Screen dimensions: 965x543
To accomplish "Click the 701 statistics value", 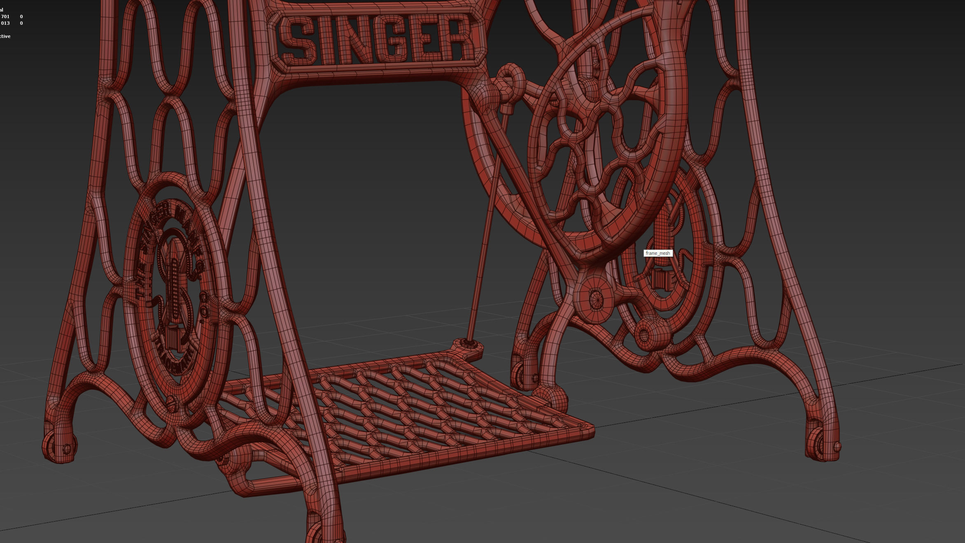I will coord(5,16).
